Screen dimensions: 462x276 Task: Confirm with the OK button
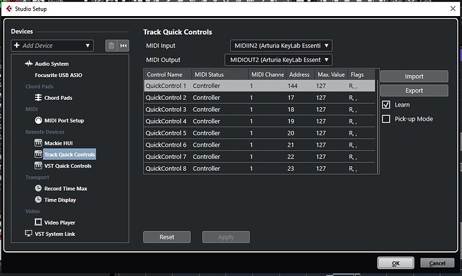tap(396, 263)
